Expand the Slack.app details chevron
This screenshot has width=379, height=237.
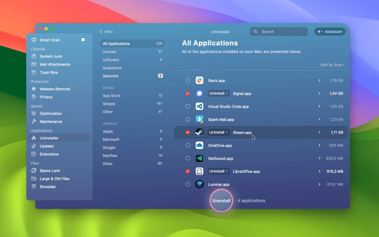319,80
